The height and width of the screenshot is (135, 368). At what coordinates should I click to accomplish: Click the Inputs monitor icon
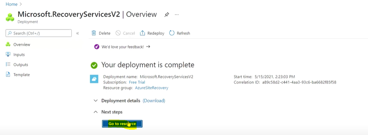pyautogui.click(x=8, y=54)
